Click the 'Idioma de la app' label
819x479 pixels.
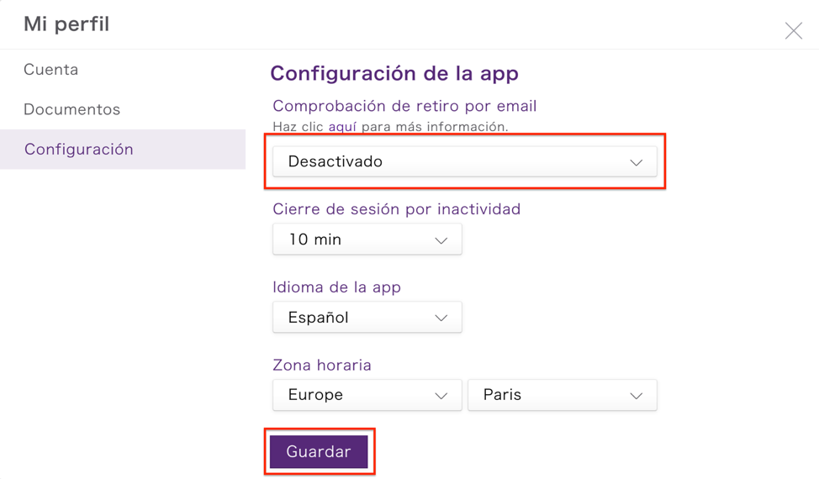337,287
